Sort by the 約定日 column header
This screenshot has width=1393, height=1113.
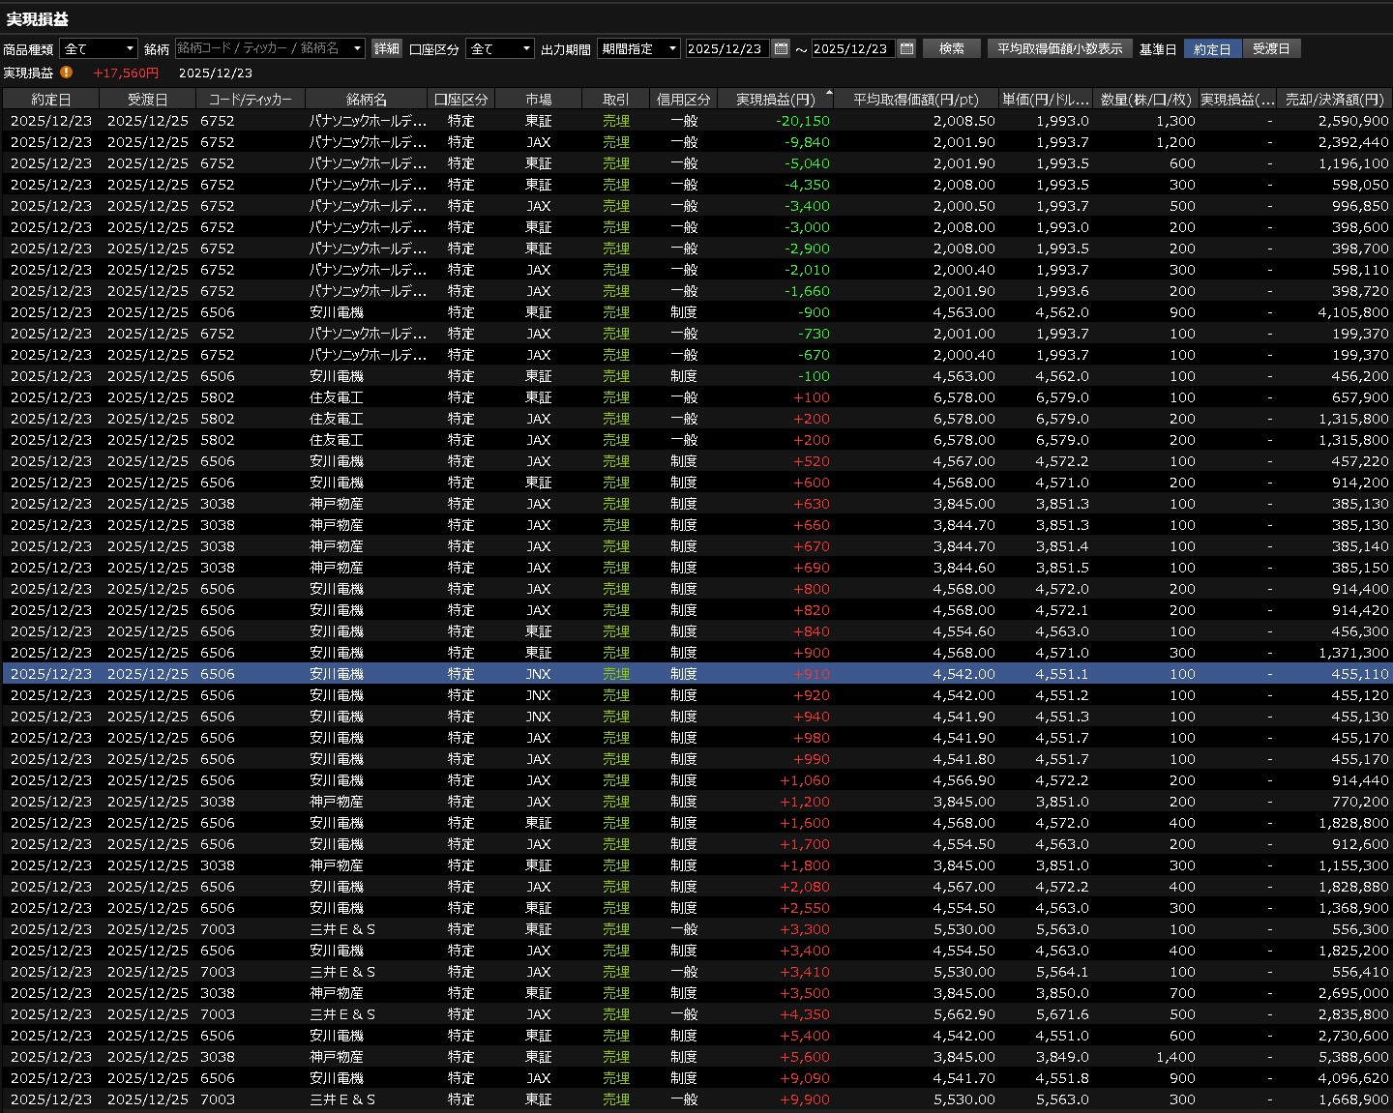click(50, 100)
